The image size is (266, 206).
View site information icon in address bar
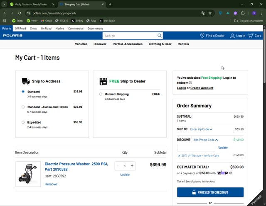tap(29, 13)
